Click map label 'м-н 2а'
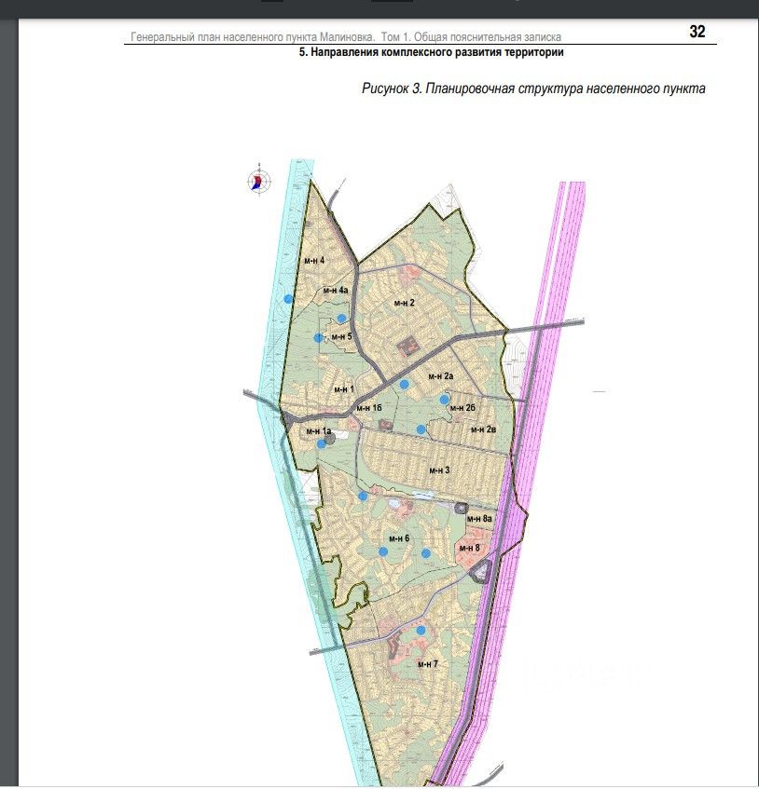 pyautogui.click(x=441, y=376)
